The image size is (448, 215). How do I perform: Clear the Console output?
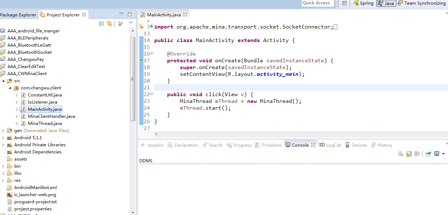pos(401,154)
